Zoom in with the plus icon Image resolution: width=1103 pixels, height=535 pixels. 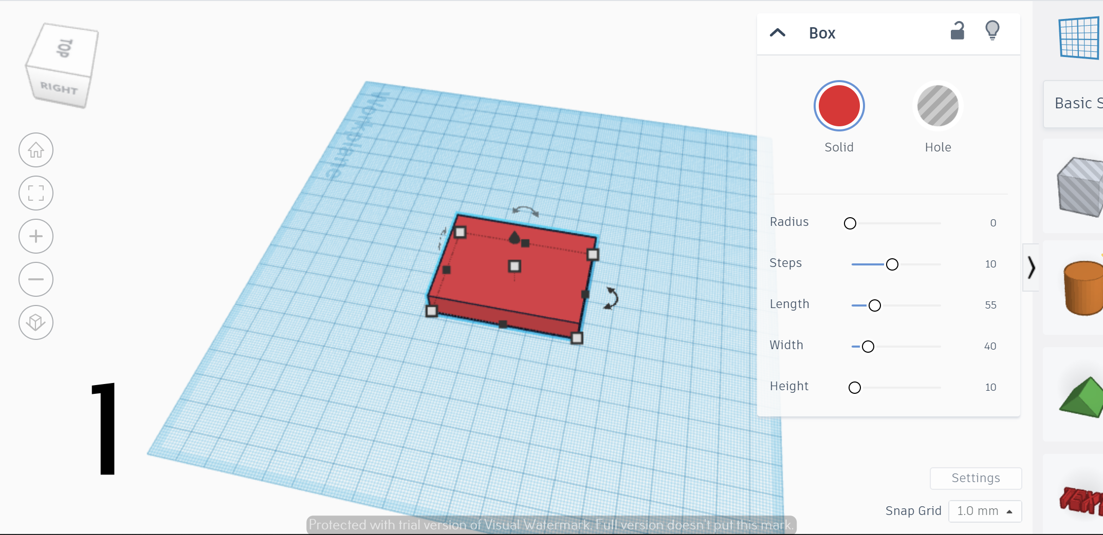tap(36, 236)
